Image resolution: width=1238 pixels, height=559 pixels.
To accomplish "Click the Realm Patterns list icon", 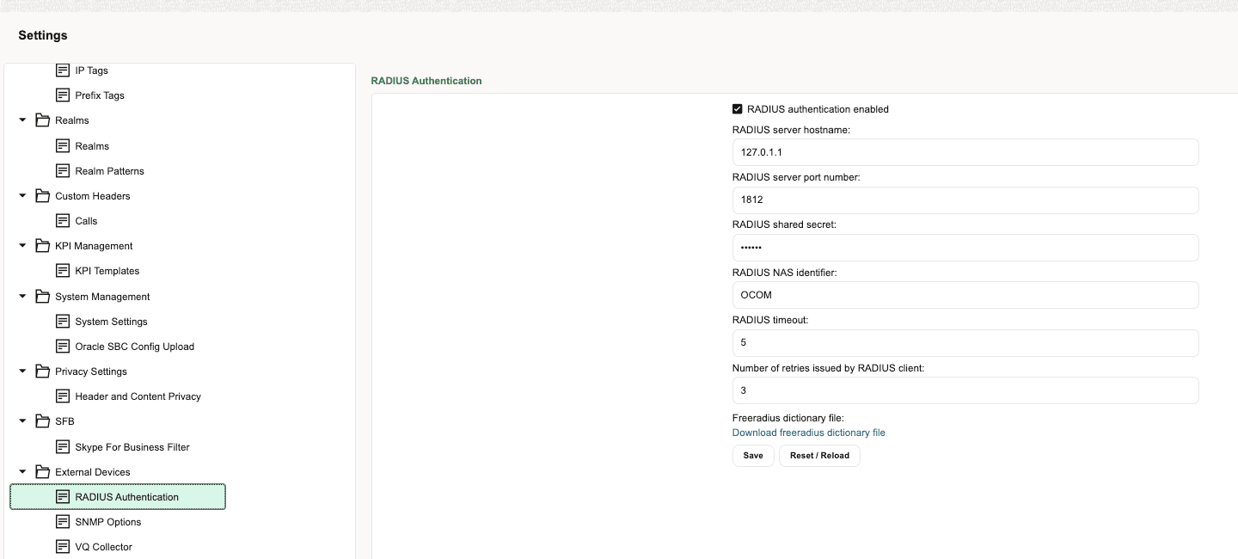I will click(61, 170).
